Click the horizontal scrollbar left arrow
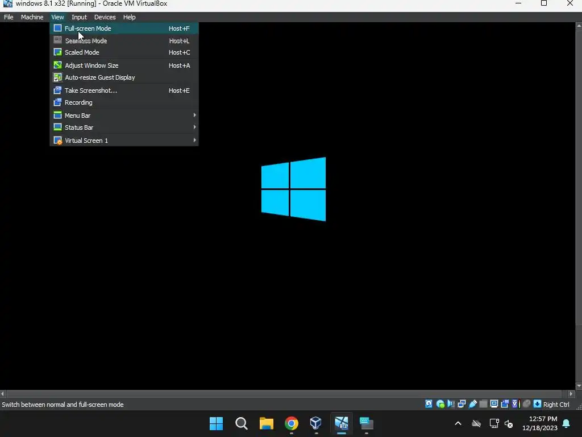 (3, 394)
